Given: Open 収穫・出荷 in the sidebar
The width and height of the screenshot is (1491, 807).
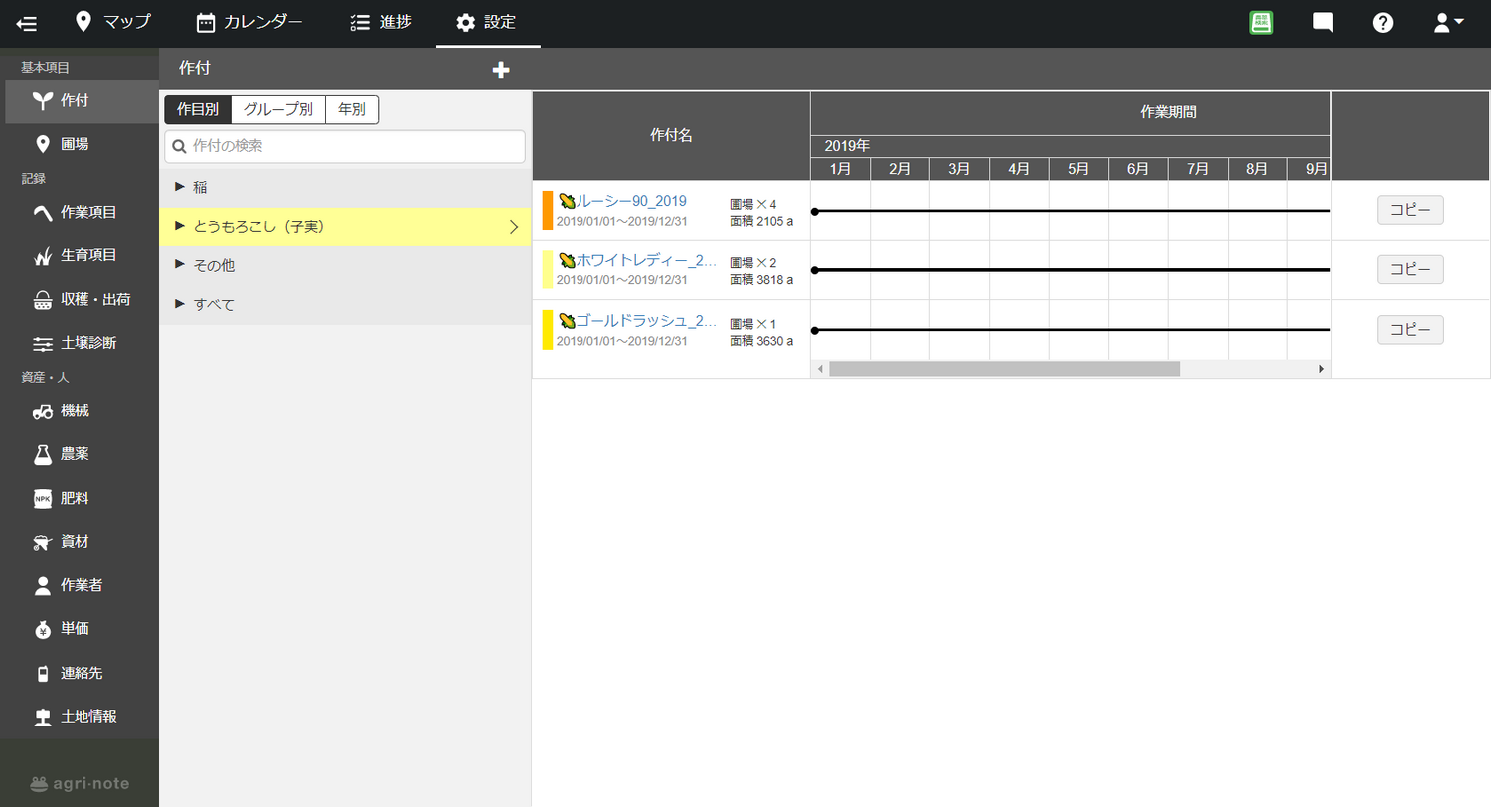Looking at the screenshot, I should [80, 299].
